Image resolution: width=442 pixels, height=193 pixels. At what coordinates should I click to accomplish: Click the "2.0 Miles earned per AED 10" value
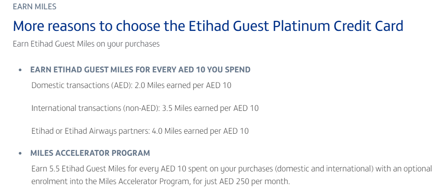tap(183, 85)
